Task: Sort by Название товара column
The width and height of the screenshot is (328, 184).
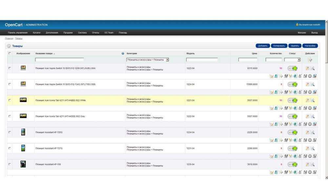Action: tap(44, 53)
